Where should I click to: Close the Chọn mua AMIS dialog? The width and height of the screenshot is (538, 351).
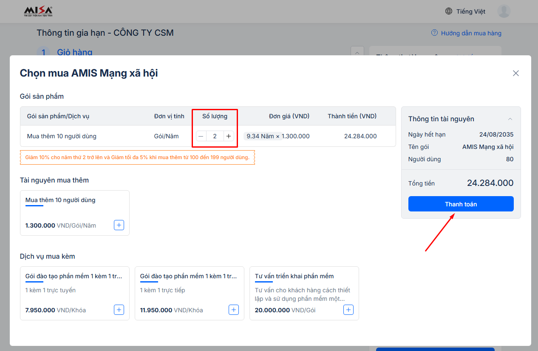[516, 73]
